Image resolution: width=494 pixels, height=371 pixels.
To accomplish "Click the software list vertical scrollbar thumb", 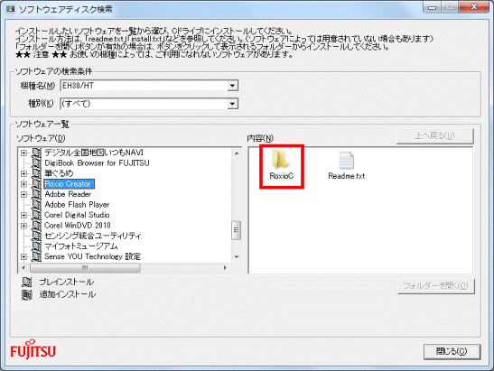I will coord(237,230).
